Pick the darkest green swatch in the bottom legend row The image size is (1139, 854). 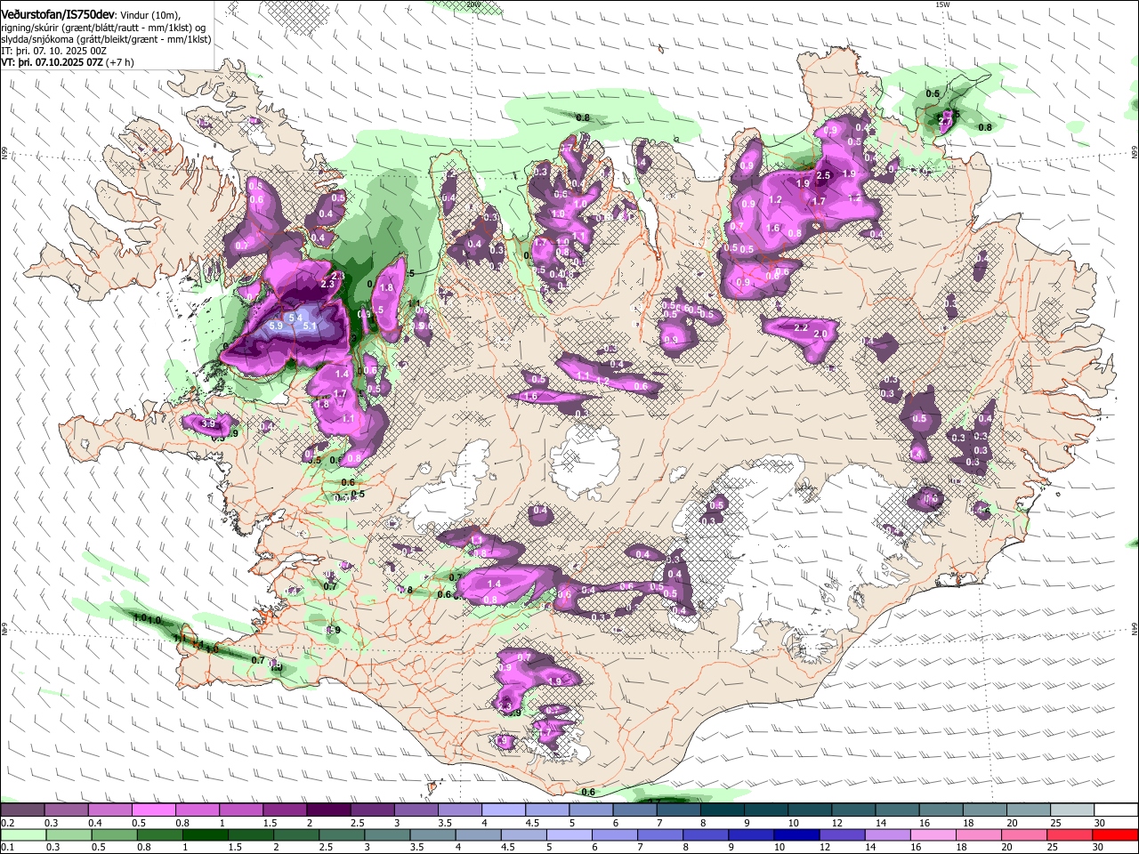click(x=206, y=834)
